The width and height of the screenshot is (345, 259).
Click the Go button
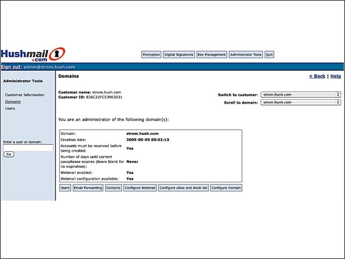click(9, 154)
